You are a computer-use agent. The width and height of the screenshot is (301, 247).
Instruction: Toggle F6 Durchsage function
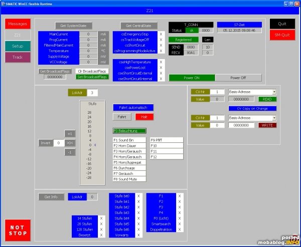[x=129, y=168]
